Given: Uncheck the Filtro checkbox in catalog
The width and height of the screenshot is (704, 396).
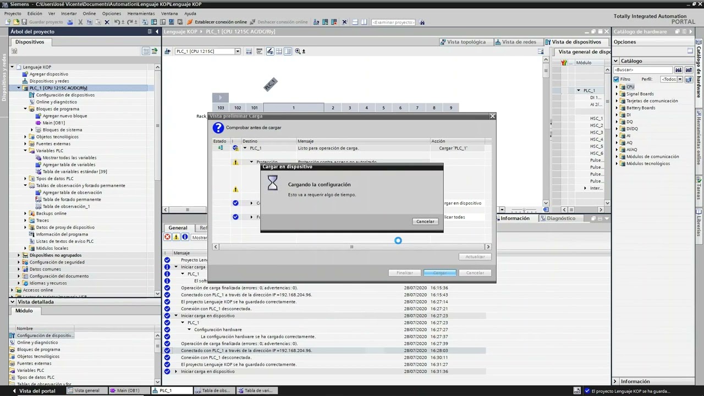Looking at the screenshot, I should click(617, 79).
